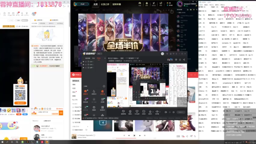
Task: Toggle lock on second source row
Action: click(86, 65)
